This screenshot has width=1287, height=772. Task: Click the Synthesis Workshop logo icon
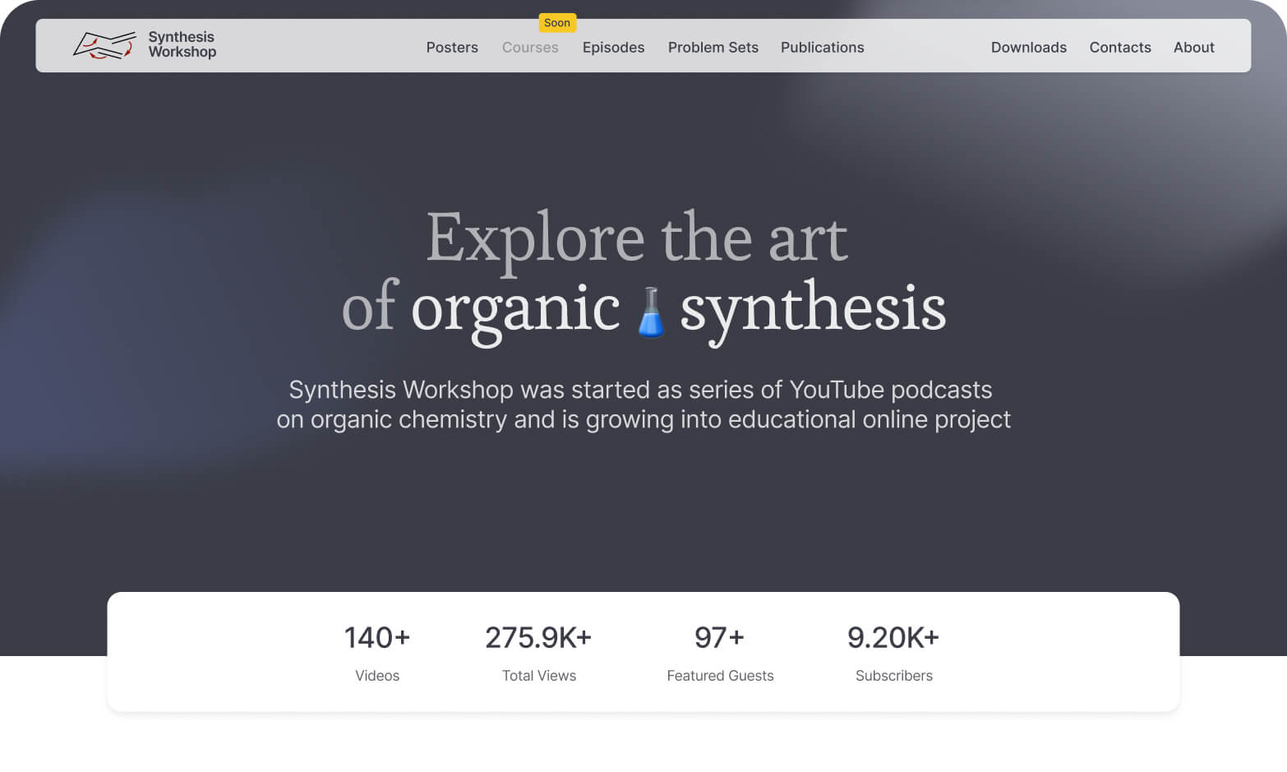104,45
